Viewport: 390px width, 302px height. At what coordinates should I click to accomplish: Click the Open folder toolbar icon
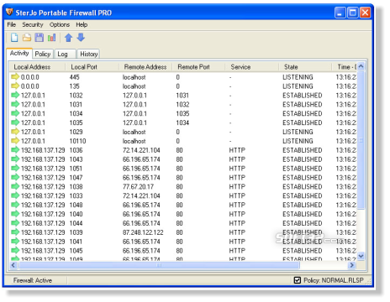[27, 38]
